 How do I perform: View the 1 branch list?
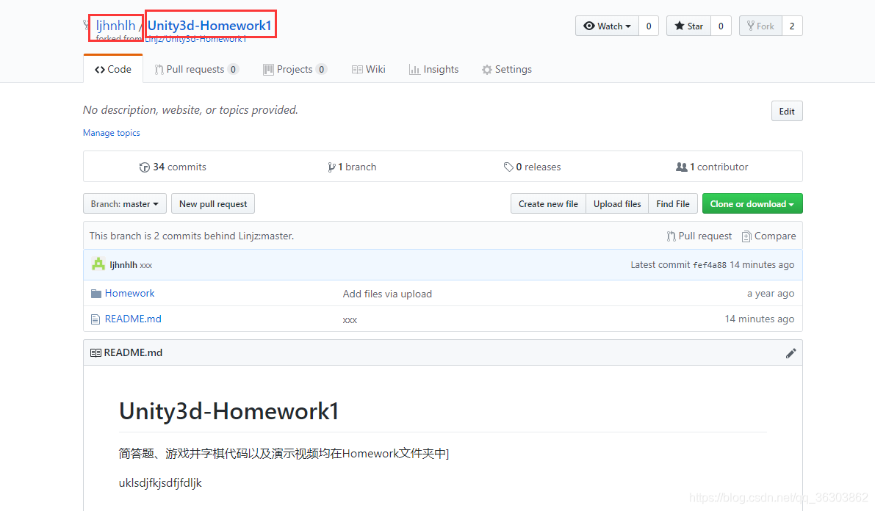pos(352,167)
